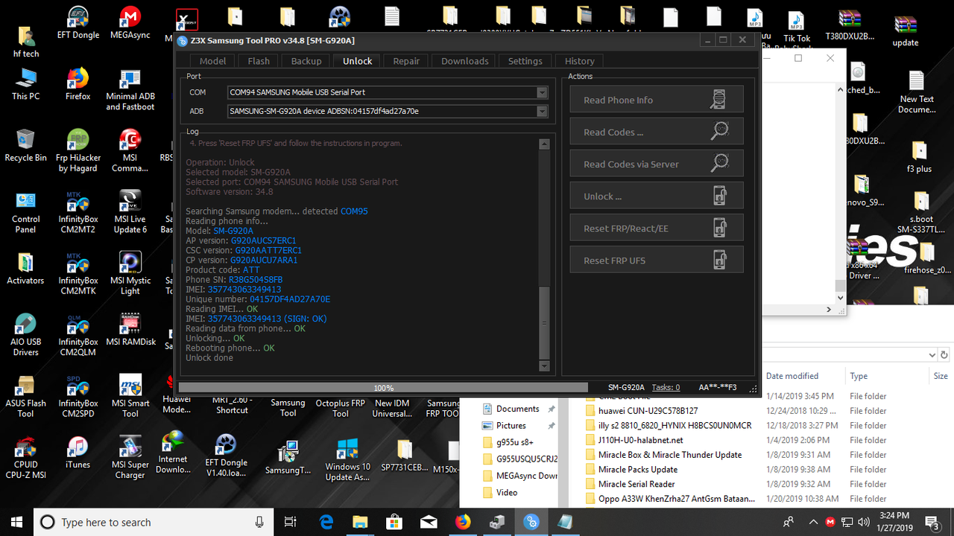This screenshot has width=954, height=536.
Task: Open the Repair tab
Action: (x=406, y=61)
